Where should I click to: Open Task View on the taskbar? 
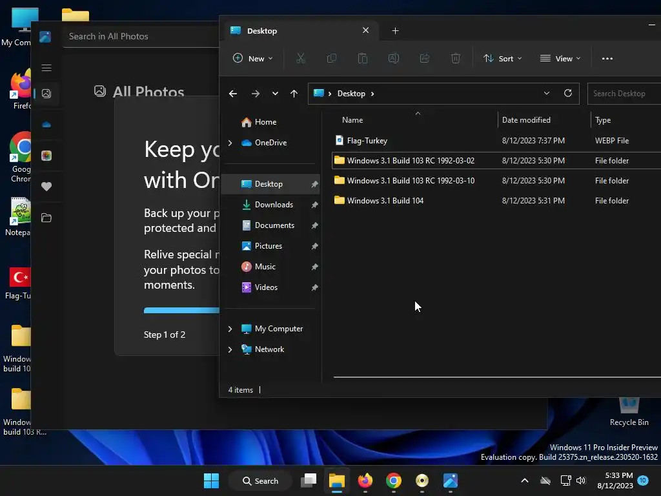pyautogui.click(x=308, y=480)
